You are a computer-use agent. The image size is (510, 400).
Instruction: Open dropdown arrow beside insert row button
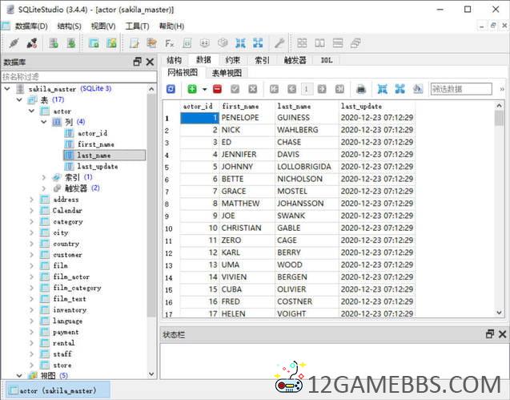pyautogui.click(x=204, y=89)
